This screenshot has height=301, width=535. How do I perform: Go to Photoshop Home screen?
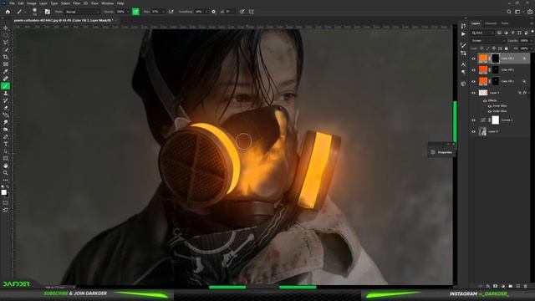tap(8, 12)
